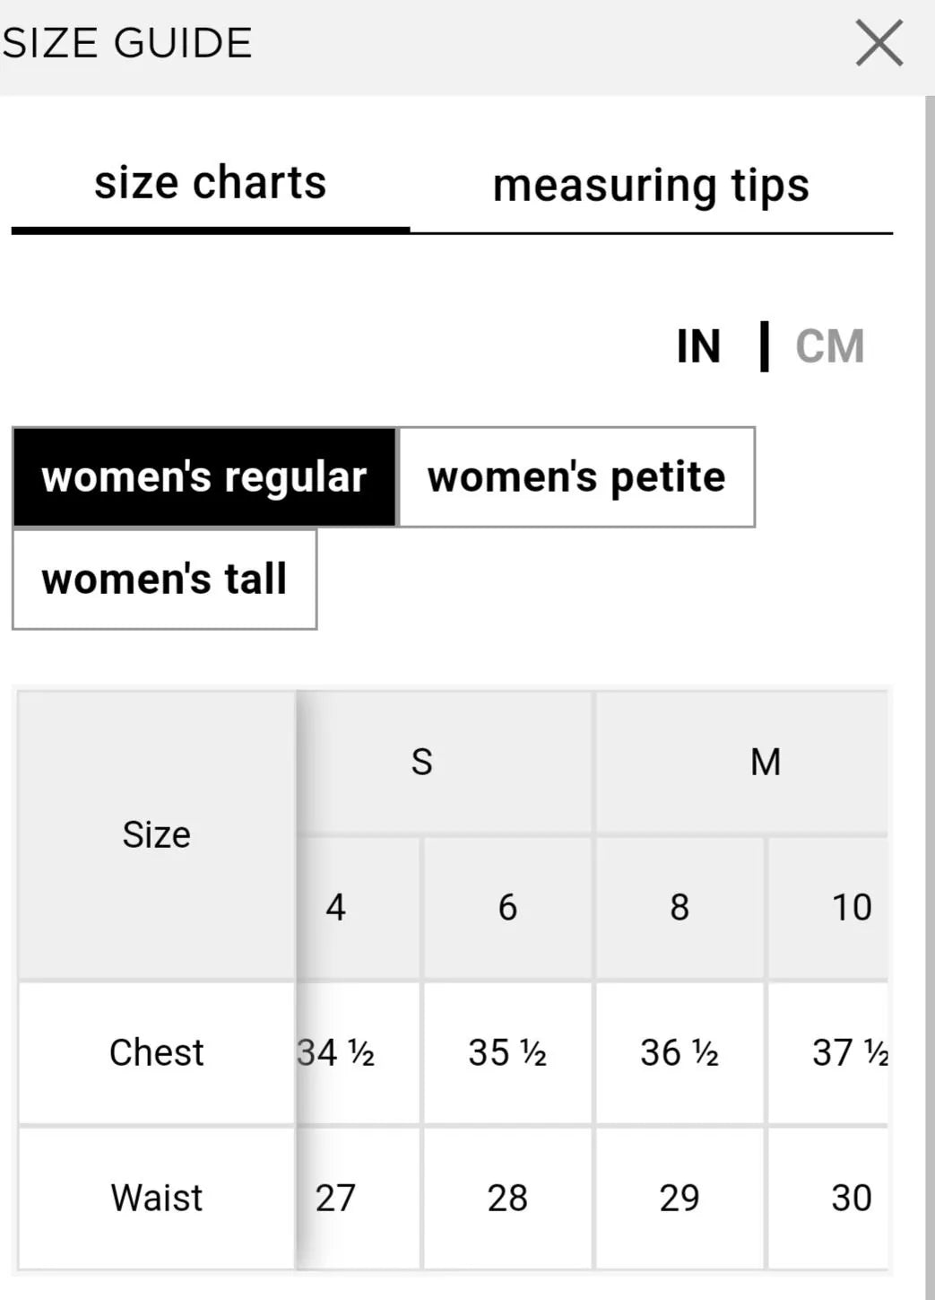Click the Chest row label
Image resolution: width=935 pixels, height=1300 pixels.
(156, 1052)
